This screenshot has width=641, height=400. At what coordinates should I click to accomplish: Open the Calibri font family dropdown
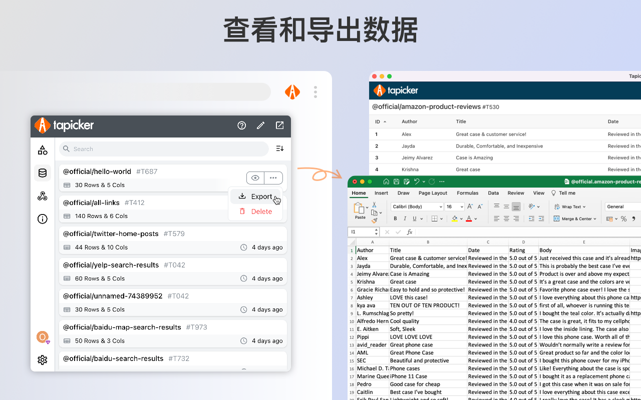[x=417, y=206]
